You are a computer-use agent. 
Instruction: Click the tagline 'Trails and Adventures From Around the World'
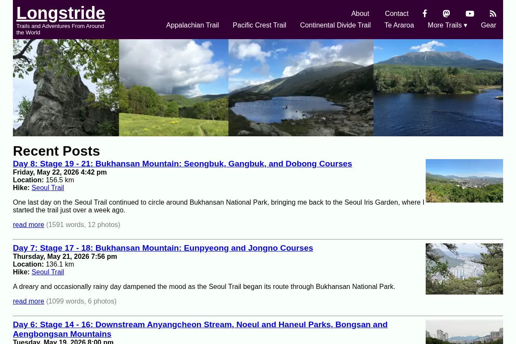point(60,29)
